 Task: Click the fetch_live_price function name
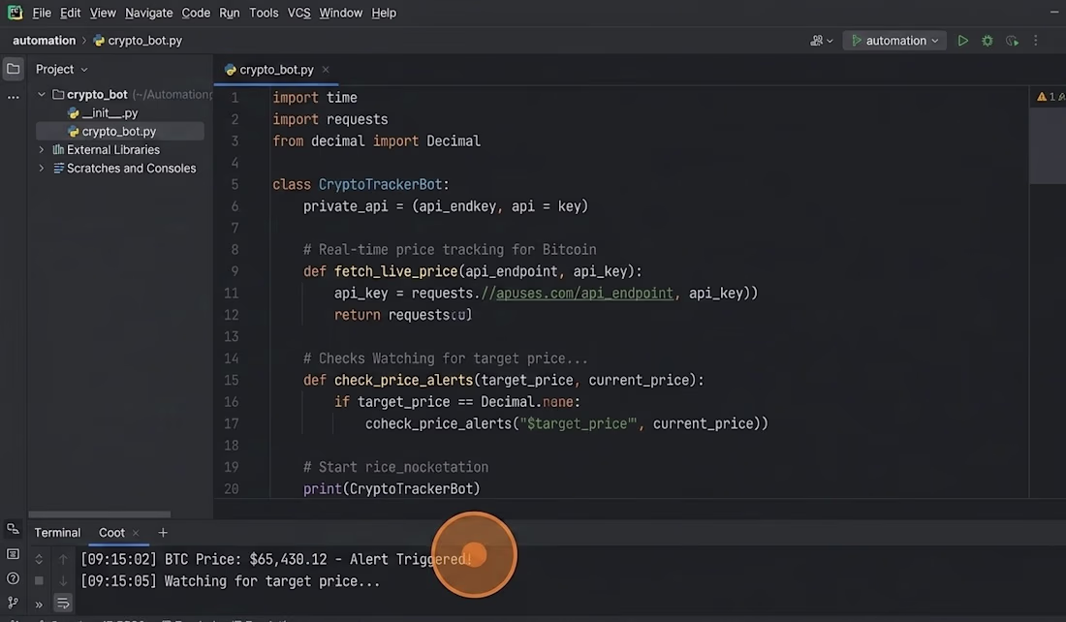point(395,271)
